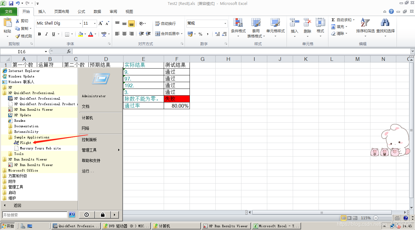Toggle Underline formatting
Screen dimensions: 415x230
(x=54, y=34)
